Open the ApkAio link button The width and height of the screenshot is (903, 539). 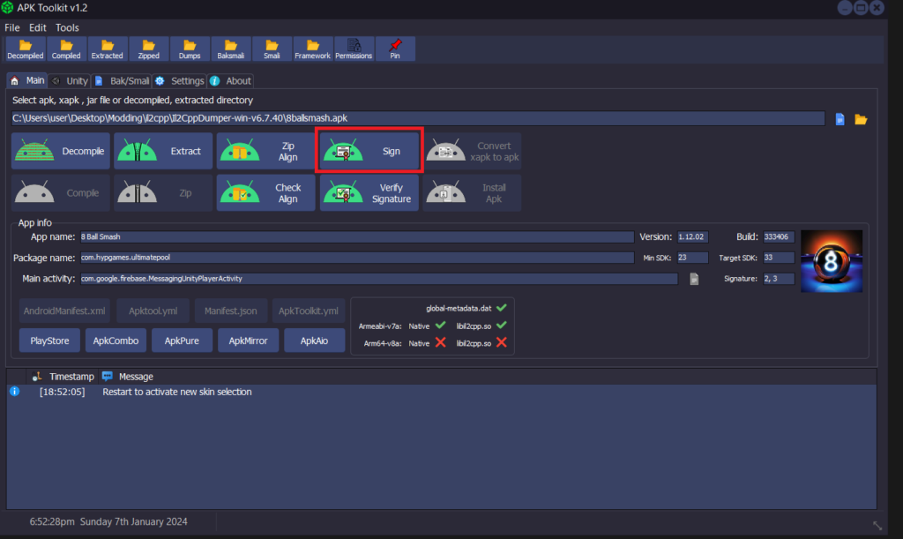(x=315, y=341)
